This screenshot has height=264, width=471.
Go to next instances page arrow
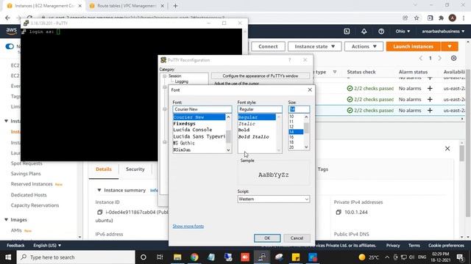pos(440,58)
